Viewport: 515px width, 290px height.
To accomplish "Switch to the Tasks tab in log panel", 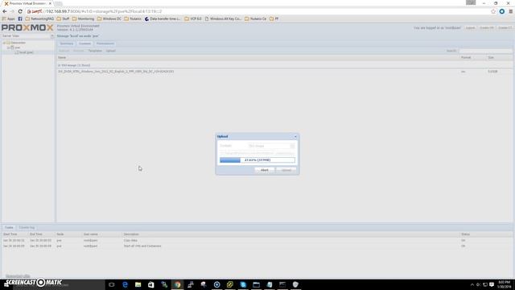I will pos(9,227).
